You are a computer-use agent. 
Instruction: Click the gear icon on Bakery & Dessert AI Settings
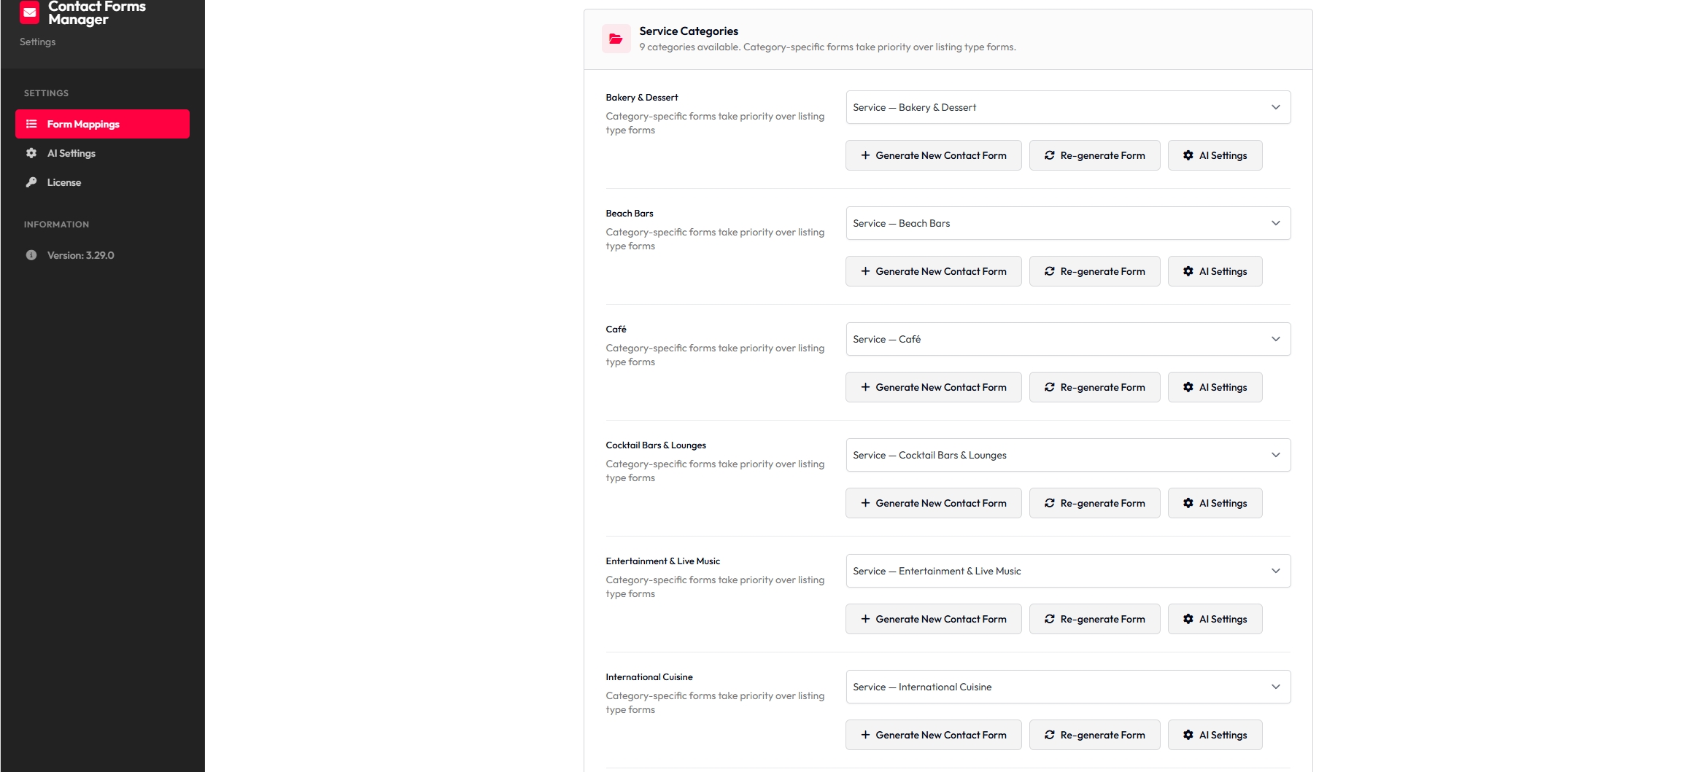[1188, 155]
